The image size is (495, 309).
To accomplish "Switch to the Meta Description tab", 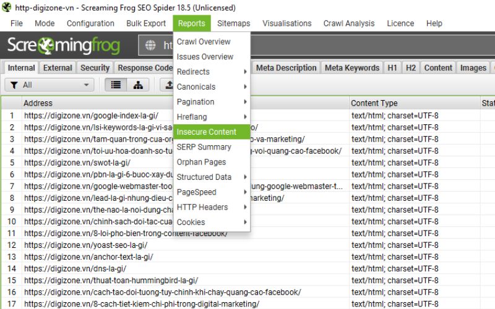I will pyautogui.click(x=286, y=68).
